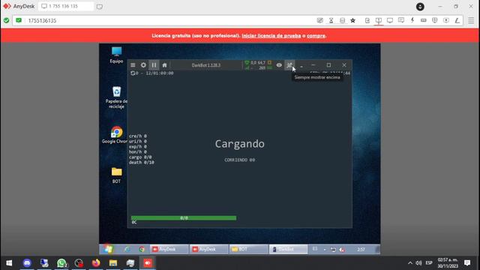Toggle 'Siempre mostrar encima' pin button
This screenshot has width=480, height=270.
289,65
